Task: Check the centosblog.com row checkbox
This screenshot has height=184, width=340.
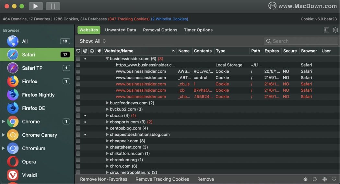Action: click(x=78, y=128)
